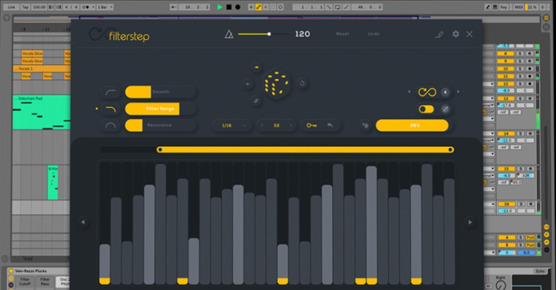Open the routing dropdown on track 16 row
The height and width of the screenshot is (290, 556).
[x=488, y=204]
